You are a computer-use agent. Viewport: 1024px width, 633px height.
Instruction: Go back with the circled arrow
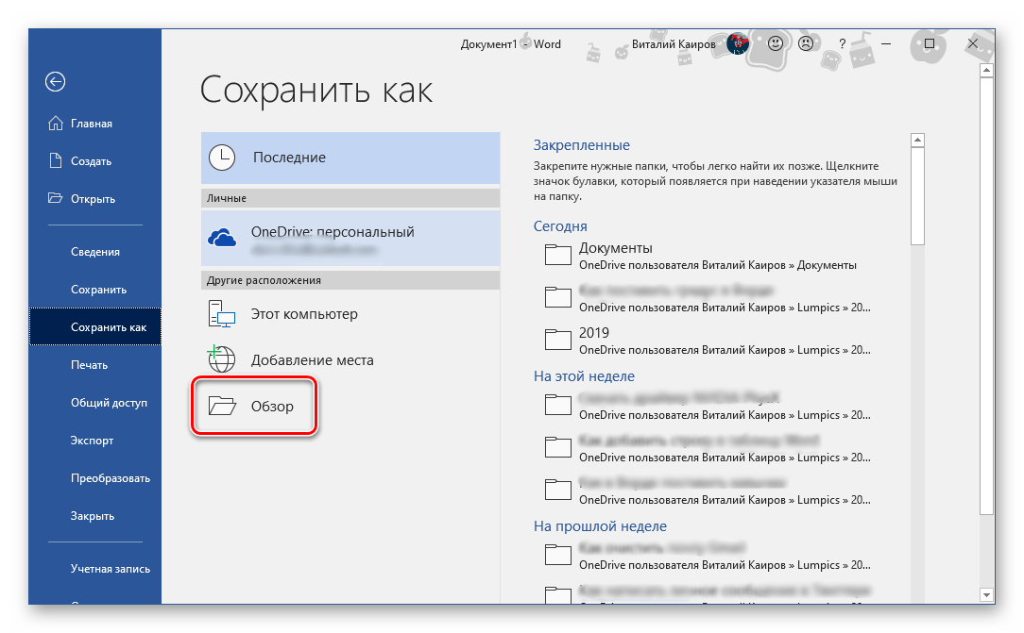pos(56,81)
